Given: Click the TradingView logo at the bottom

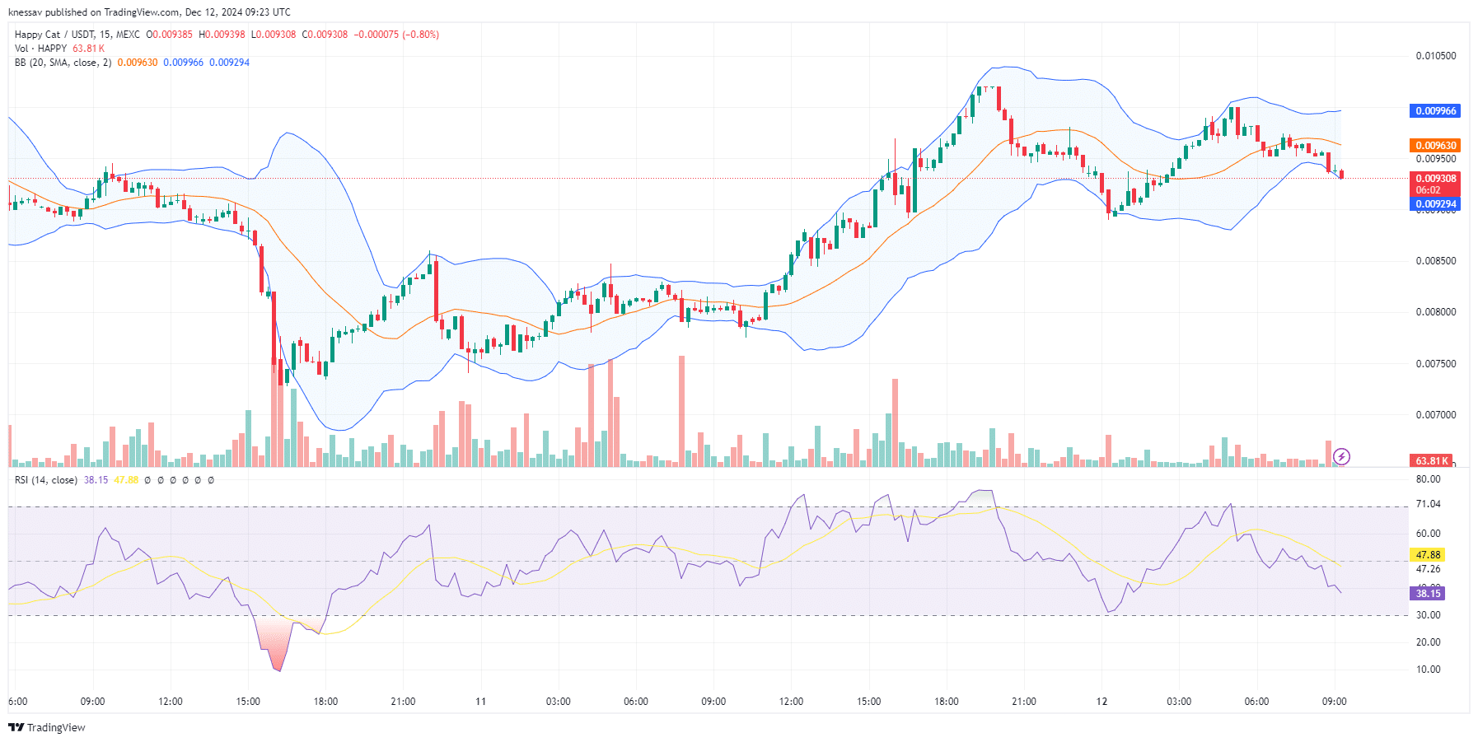Looking at the screenshot, I should point(47,727).
